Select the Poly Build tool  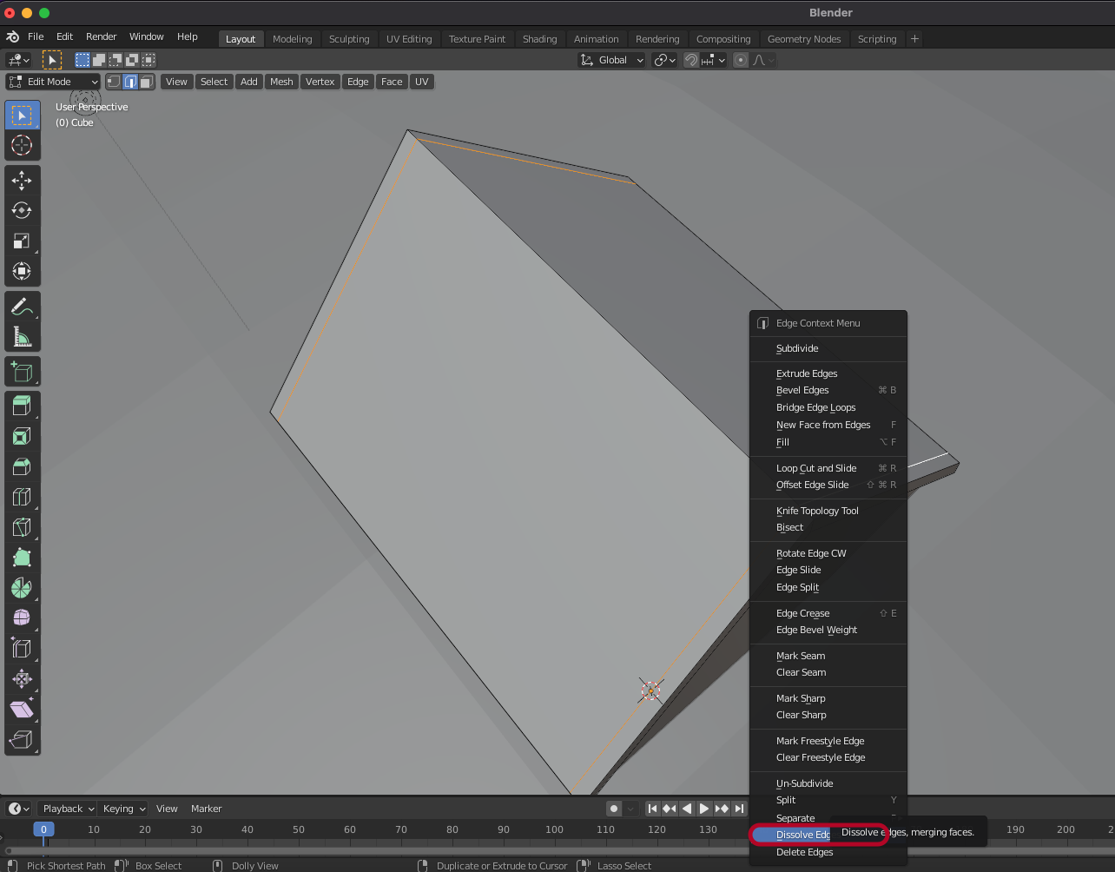(x=22, y=558)
